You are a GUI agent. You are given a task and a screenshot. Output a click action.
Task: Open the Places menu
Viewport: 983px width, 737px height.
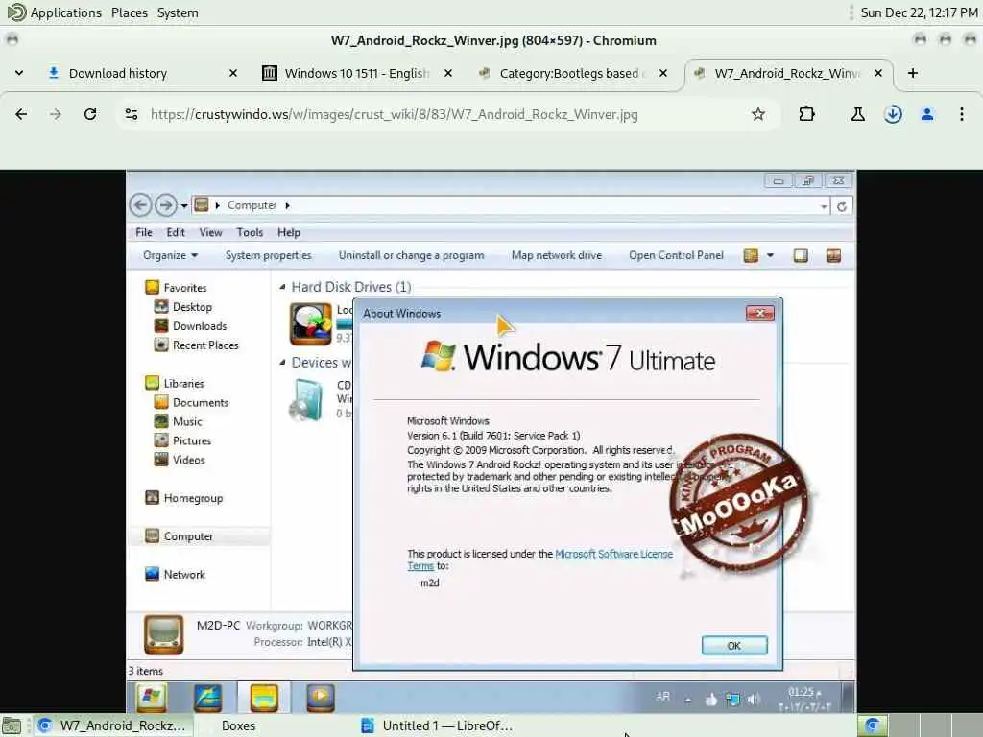tap(130, 12)
